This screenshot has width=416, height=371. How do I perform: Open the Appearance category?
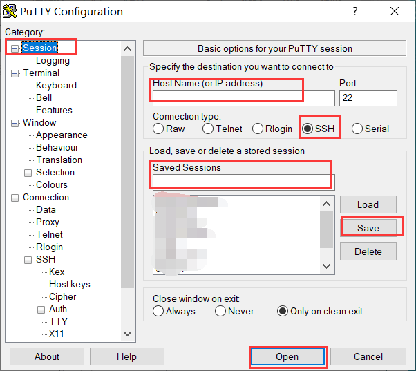tap(62, 135)
